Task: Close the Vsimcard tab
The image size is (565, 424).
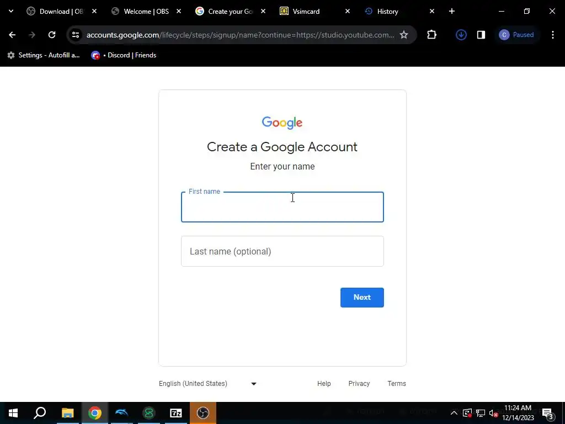Action: click(348, 11)
